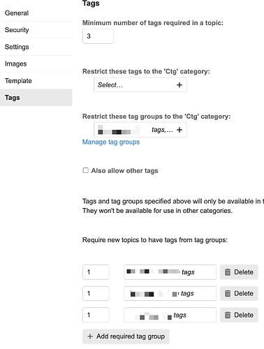The width and height of the screenshot is (264, 349).
Task: Click the minimum number of tags field
Action: [x=98, y=36]
